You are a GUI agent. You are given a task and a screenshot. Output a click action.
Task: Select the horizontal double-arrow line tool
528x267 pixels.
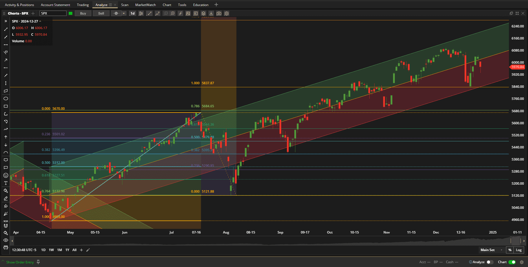(x=6, y=44)
